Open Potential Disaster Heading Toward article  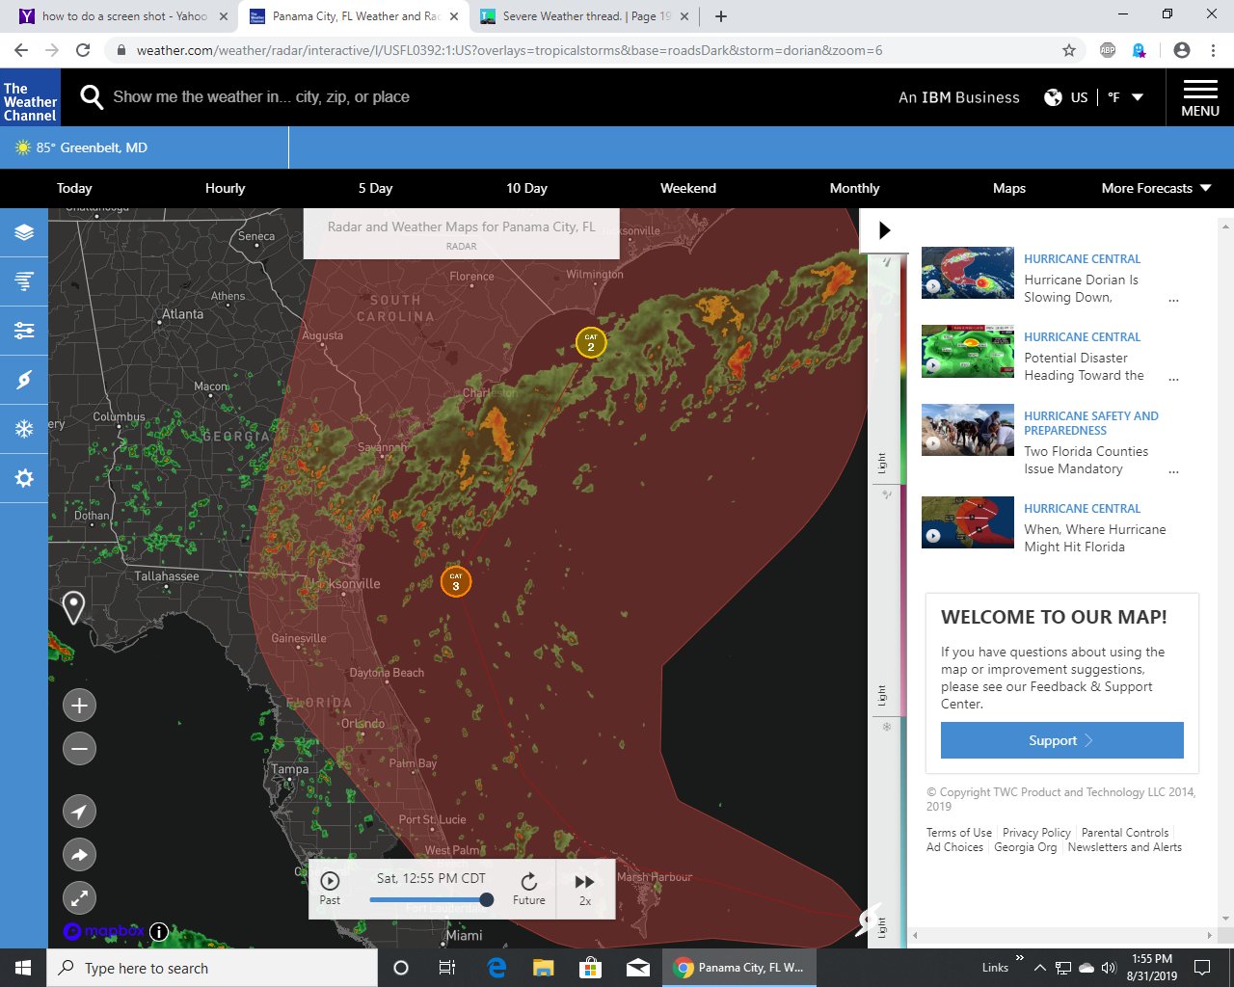coord(1084,366)
